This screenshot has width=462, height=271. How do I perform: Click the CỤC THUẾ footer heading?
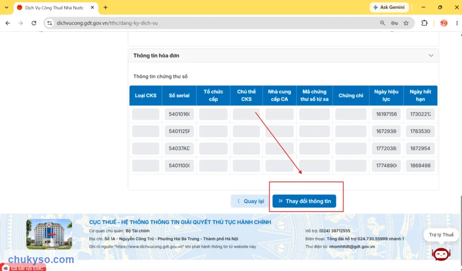click(x=180, y=222)
